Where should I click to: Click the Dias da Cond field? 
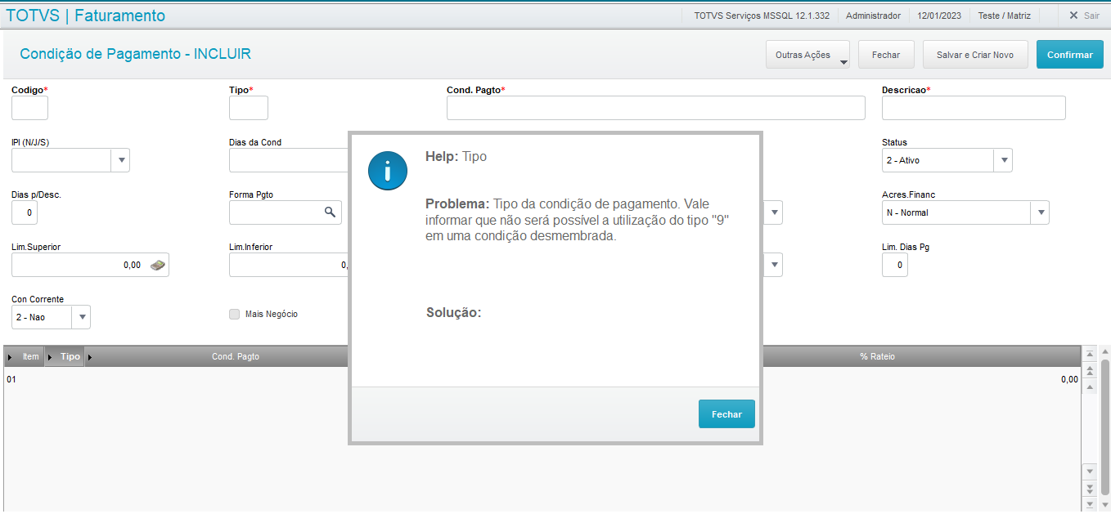tap(289, 160)
